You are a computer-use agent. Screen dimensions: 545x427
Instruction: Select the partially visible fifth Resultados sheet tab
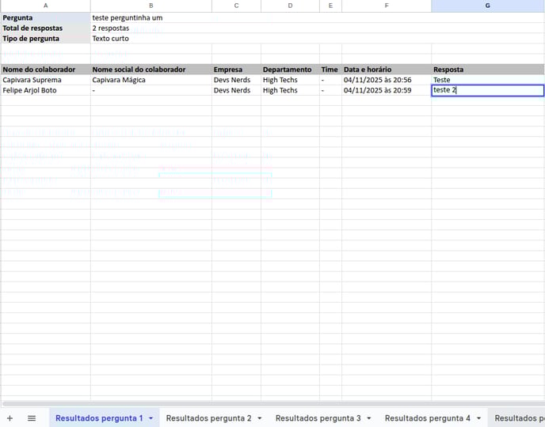[x=519, y=418]
